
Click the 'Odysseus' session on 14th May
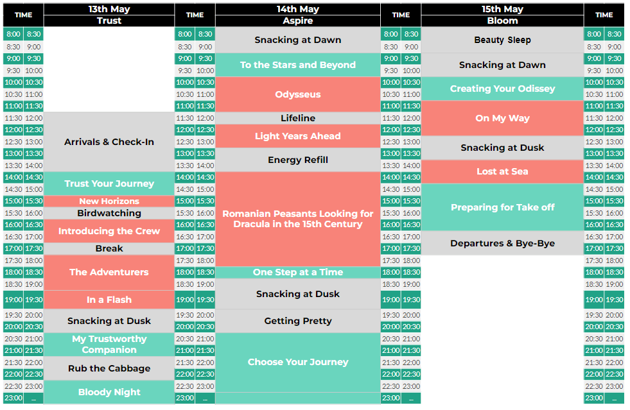tap(298, 94)
